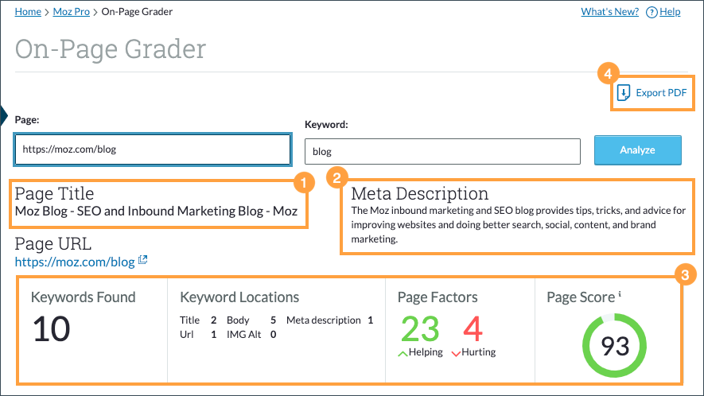Click the Export PDF download icon
Screen dimensions: 704x396
point(624,93)
